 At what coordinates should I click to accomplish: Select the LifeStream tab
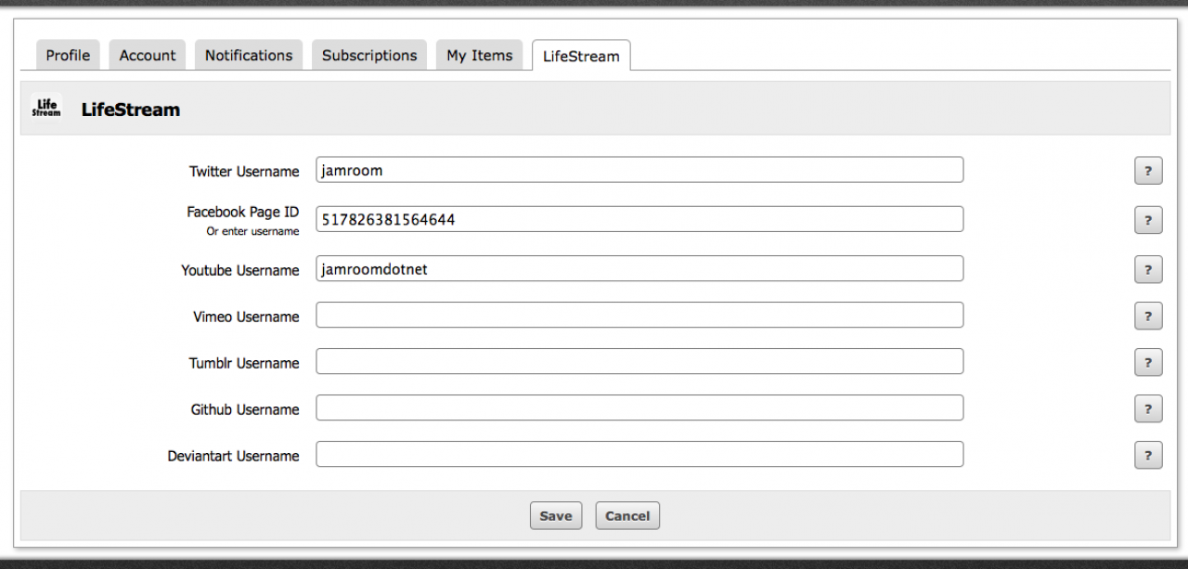[x=581, y=56]
